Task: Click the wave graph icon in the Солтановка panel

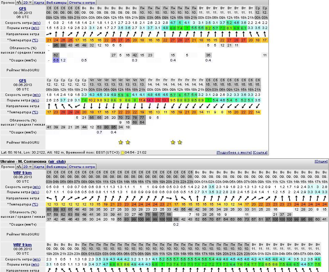Action: pyautogui.click(x=19, y=167)
